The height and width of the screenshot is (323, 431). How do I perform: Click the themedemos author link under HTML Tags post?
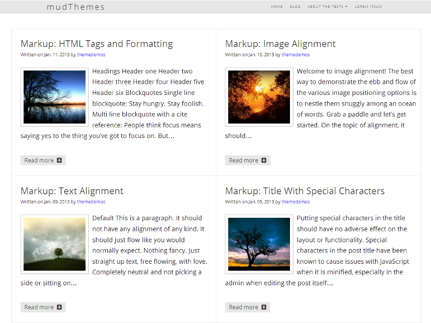coord(91,55)
